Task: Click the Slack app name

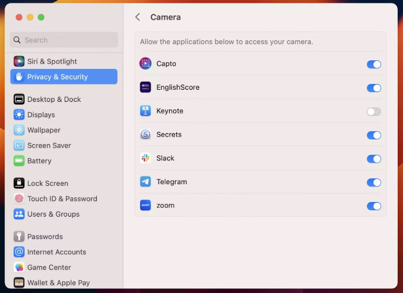Action: coord(165,158)
